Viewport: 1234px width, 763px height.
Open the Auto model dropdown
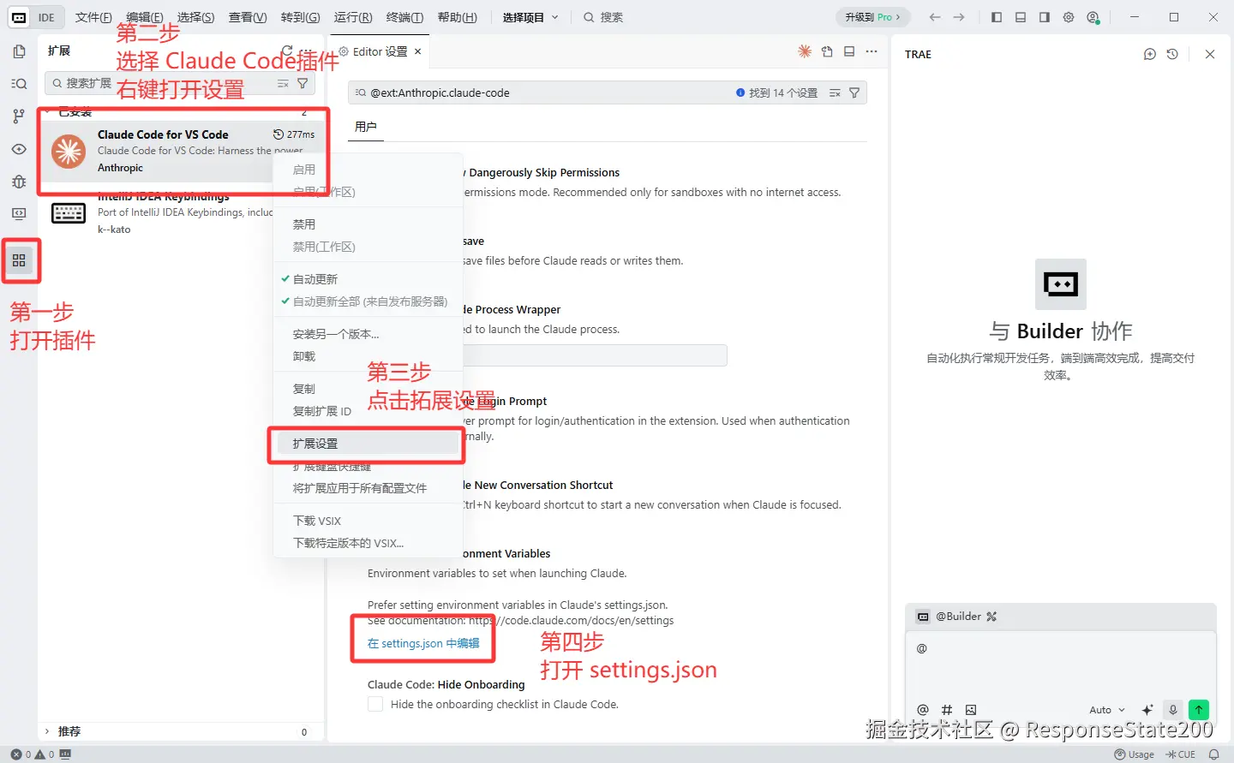1107,710
